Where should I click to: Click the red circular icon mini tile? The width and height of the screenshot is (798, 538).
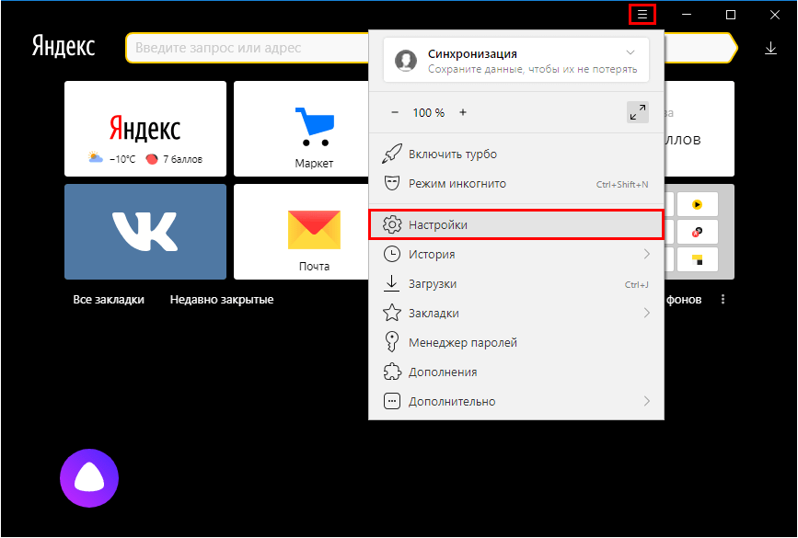click(698, 232)
